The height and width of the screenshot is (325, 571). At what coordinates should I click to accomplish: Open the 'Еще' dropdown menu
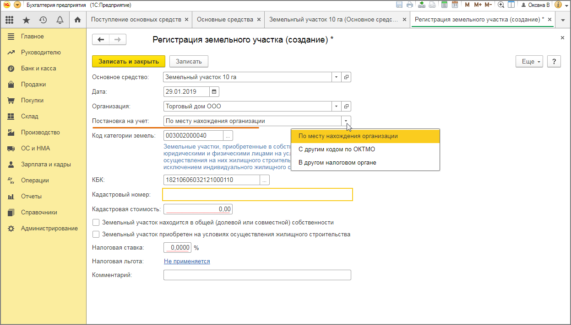tap(529, 61)
